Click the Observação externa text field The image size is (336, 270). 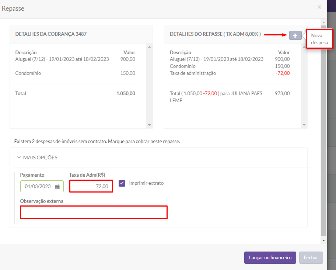pyautogui.click(x=94, y=212)
